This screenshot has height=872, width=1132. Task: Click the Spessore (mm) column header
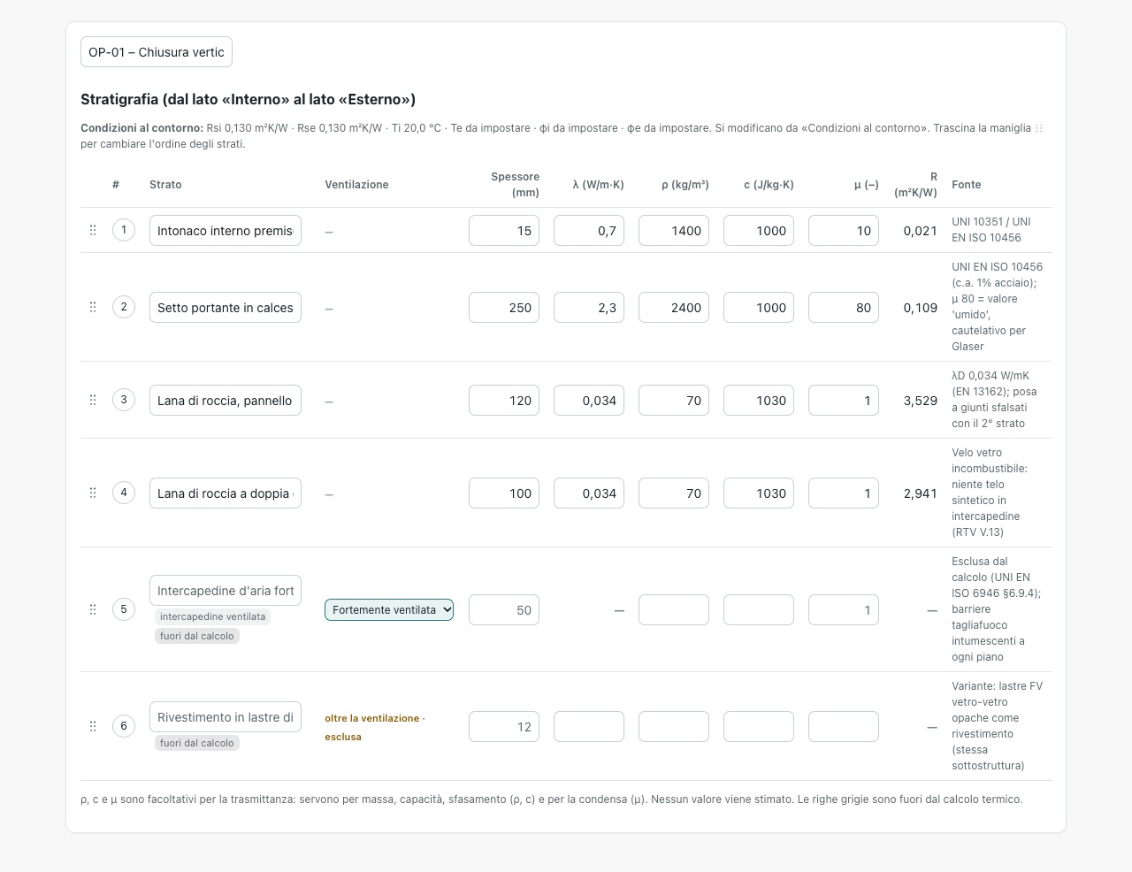(515, 184)
